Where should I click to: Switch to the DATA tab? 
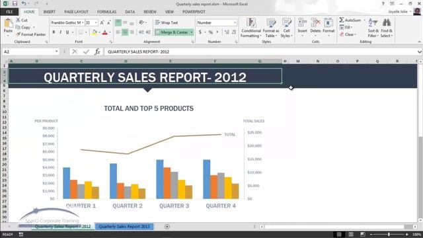pos(130,12)
